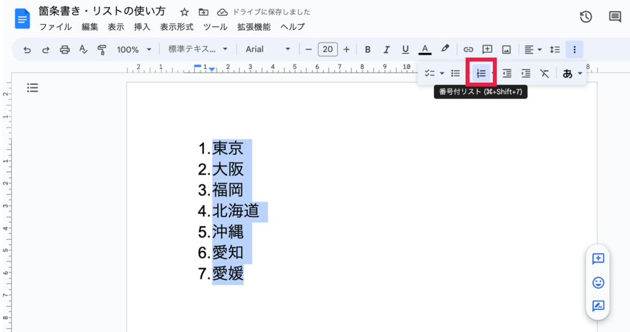The height and width of the screenshot is (332, 630).
Task: Click the increase indent icon
Action: point(525,73)
